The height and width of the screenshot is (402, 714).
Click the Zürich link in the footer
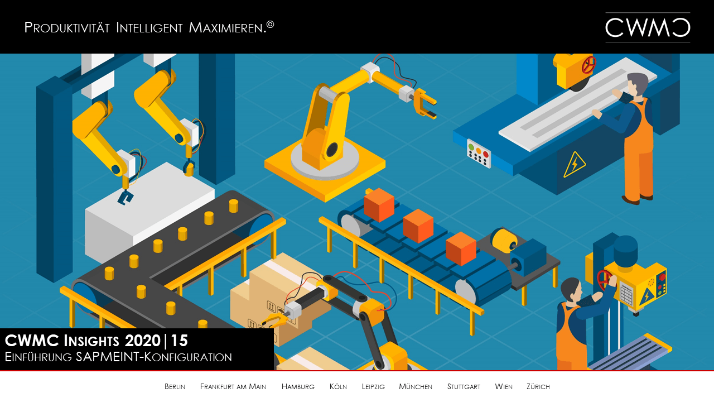538,386
